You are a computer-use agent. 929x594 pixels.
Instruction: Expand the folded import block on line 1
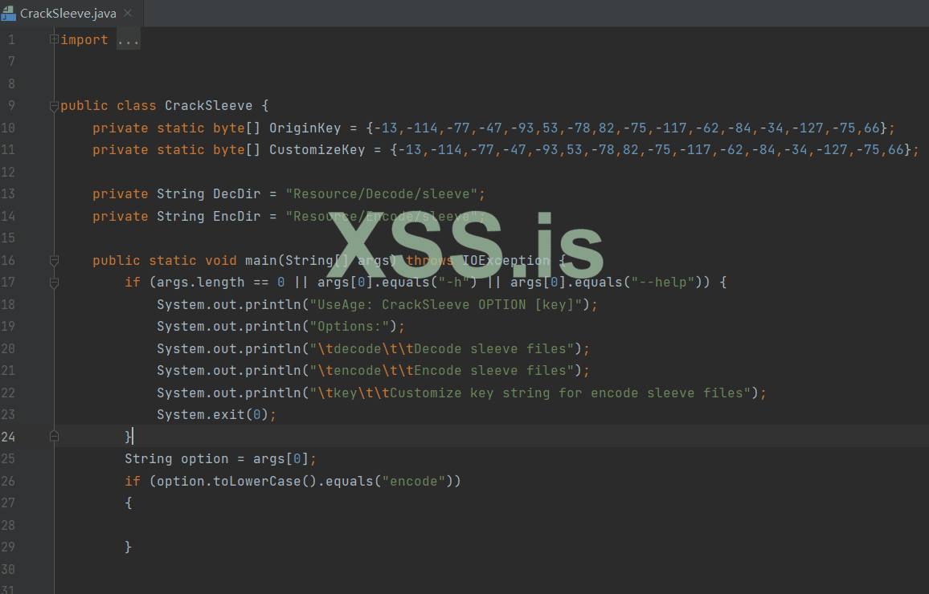pyautogui.click(x=54, y=39)
